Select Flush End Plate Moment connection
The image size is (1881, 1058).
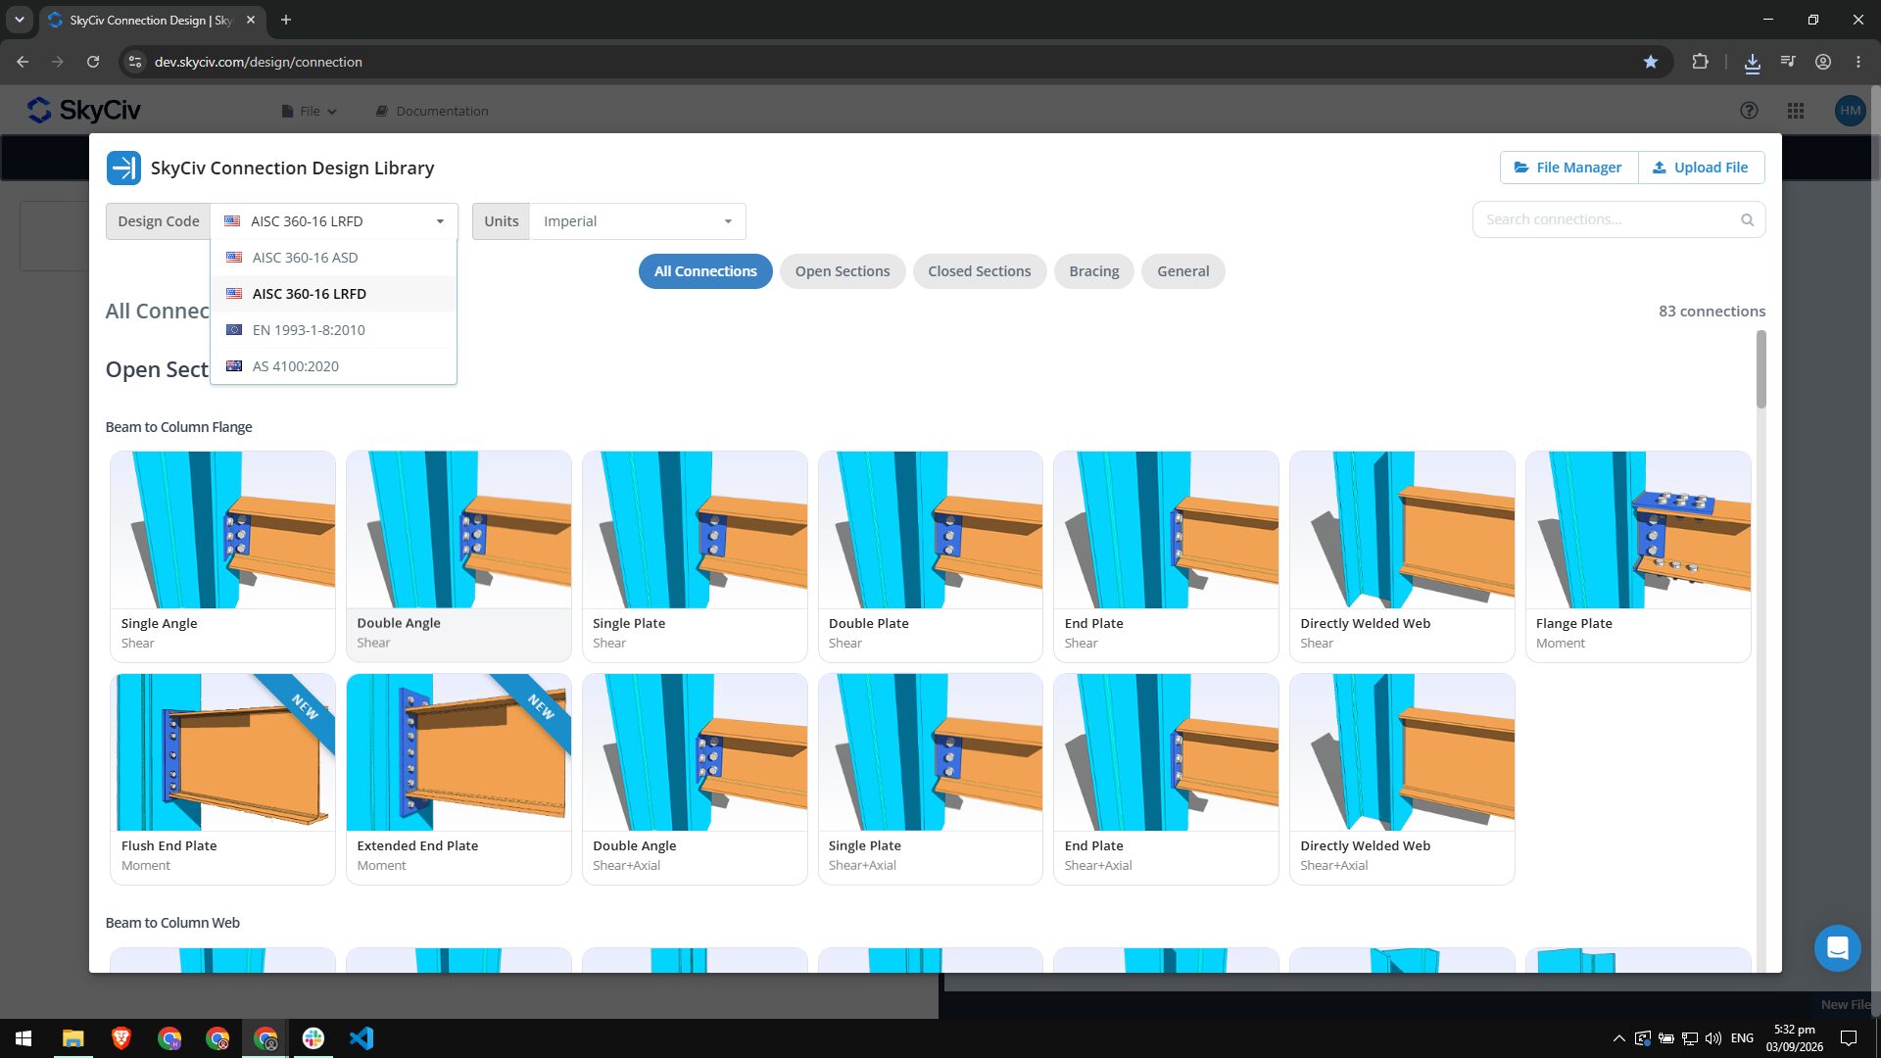(x=222, y=779)
